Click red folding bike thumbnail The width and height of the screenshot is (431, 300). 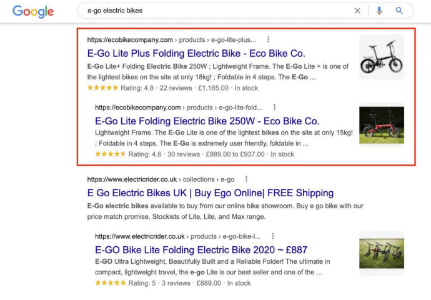[381, 124]
